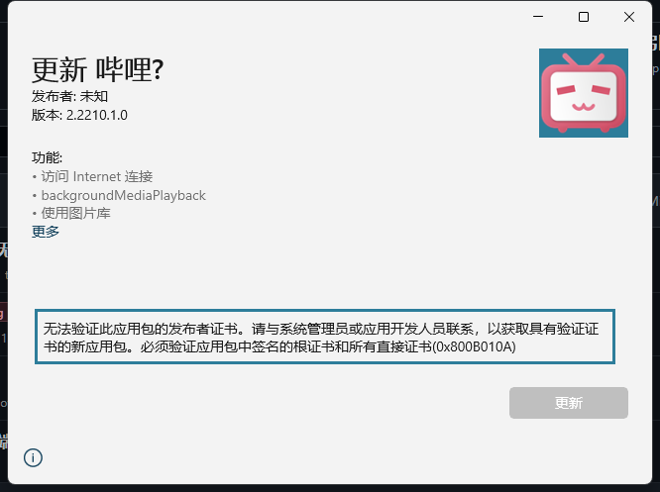Click the 发布者: 未知 text
Image resolution: width=660 pixels, height=492 pixels.
click(x=70, y=96)
